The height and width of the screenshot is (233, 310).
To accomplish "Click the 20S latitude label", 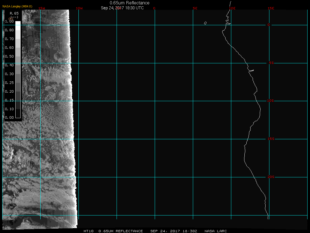I will pyautogui.click(x=270, y=177).
